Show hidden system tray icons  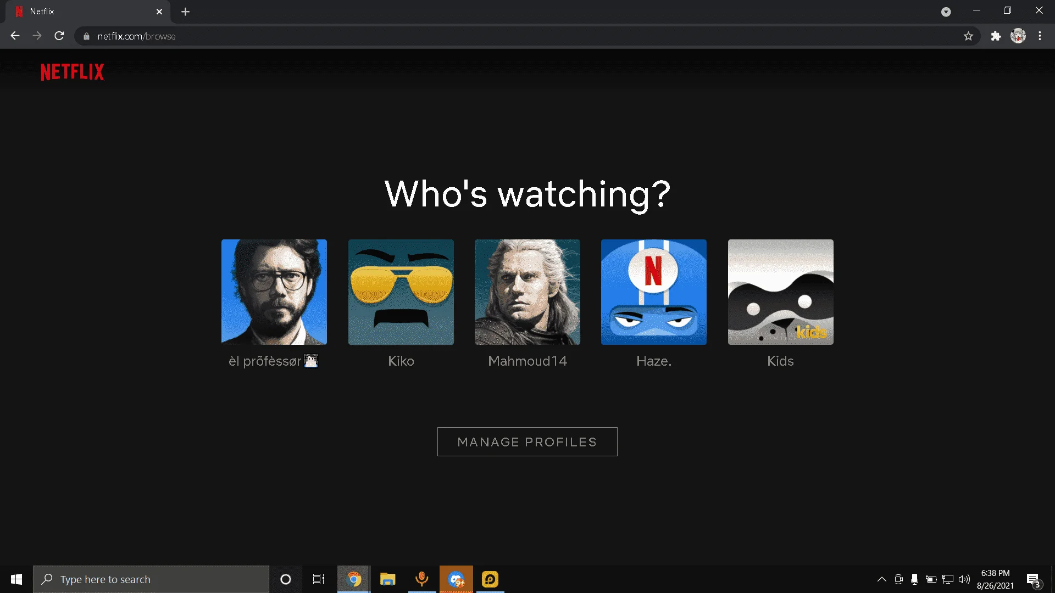pos(882,579)
